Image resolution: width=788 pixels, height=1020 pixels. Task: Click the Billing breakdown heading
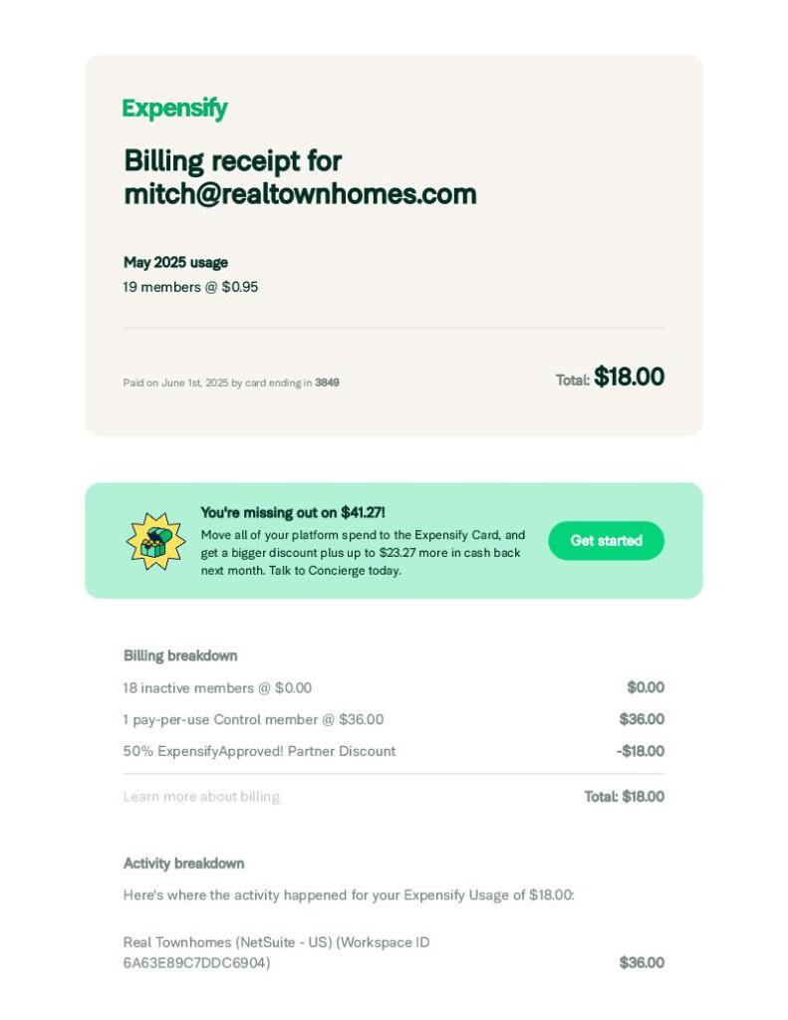tap(180, 655)
